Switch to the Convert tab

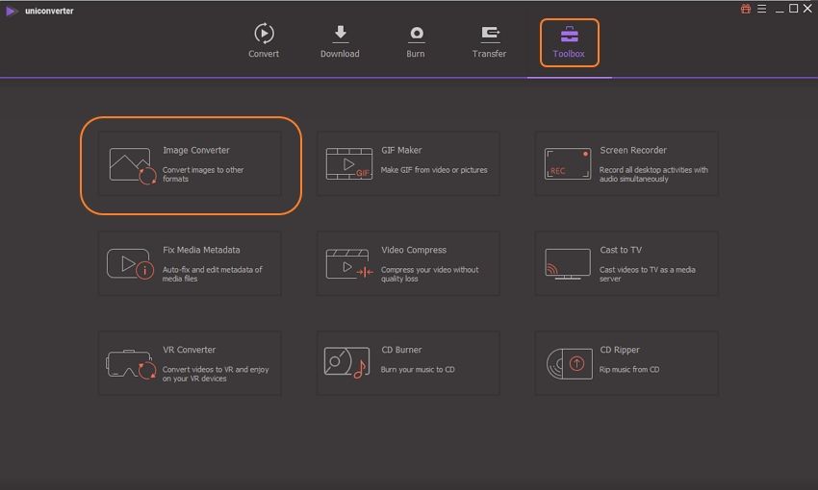pyautogui.click(x=264, y=40)
